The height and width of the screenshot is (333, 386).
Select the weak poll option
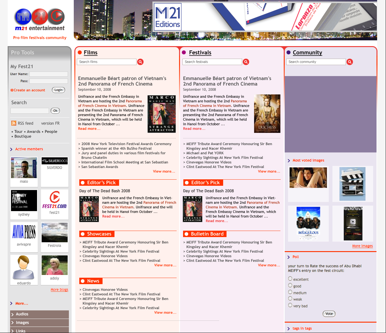[290, 298]
